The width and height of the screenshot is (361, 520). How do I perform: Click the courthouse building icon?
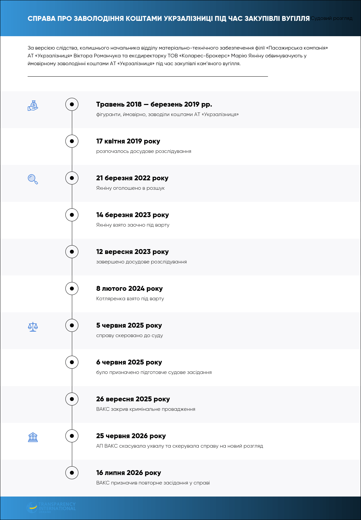tap(33, 437)
